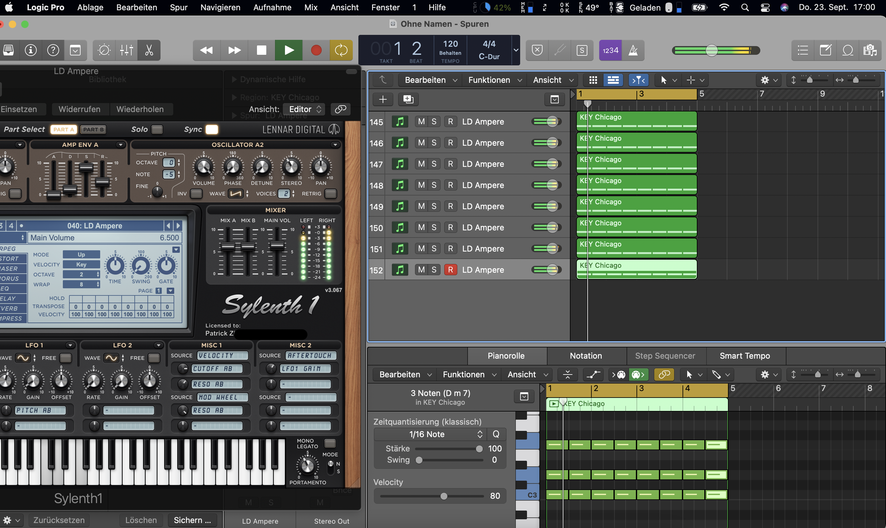Click the Smart Tempo tab
886x528 pixels.
point(745,356)
